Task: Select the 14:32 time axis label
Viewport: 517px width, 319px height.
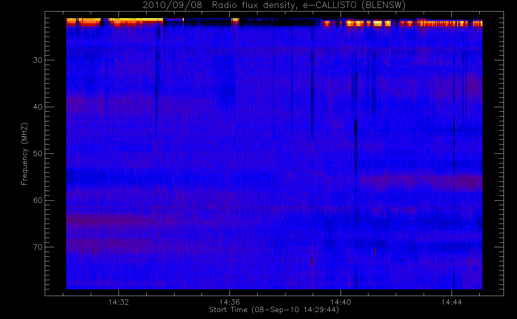Action: point(119,302)
